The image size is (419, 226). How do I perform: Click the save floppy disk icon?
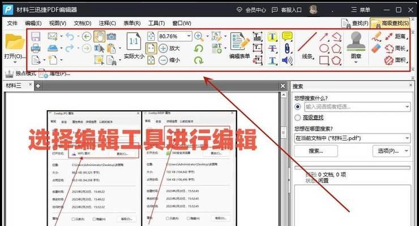point(36,36)
